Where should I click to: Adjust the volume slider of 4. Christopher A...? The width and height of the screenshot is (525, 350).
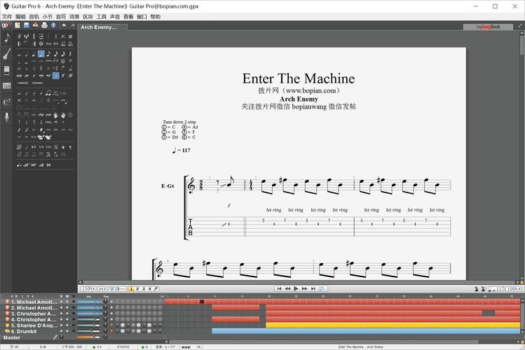coord(89,320)
